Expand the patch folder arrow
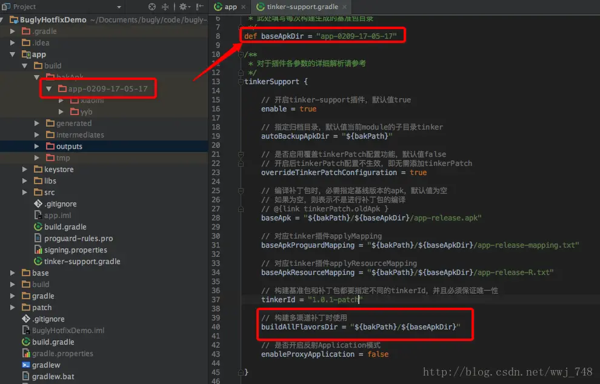The width and height of the screenshot is (600, 384). (x=13, y=307)
